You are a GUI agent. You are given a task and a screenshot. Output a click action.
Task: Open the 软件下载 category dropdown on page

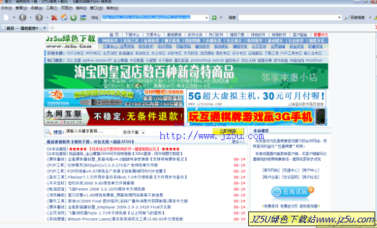[134, 132]
